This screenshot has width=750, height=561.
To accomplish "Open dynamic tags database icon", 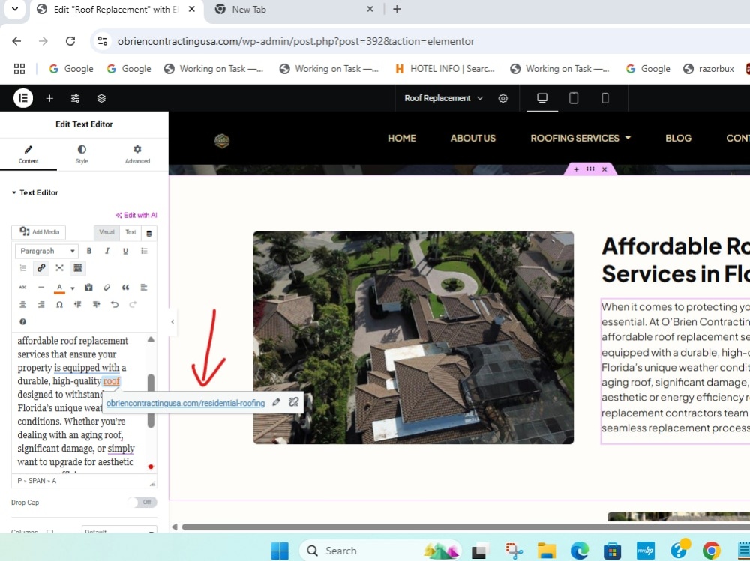I will [x=148, y=233].
